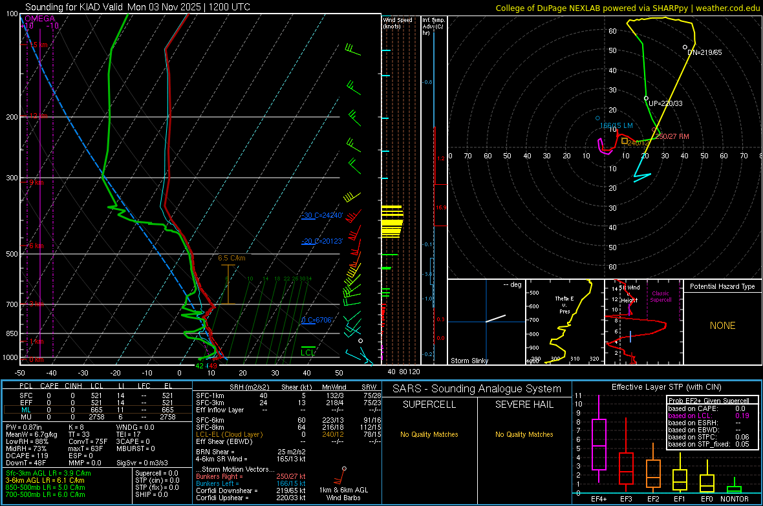This screenshot has width=763, height=506.
Task: Click 'Effective Layer STP (with CIN)' chart title
Action: (666, 387)
